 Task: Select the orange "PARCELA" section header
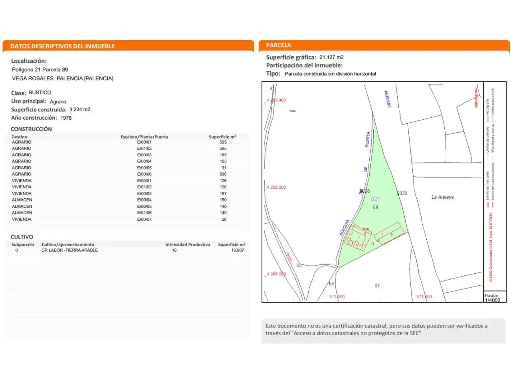279,45
